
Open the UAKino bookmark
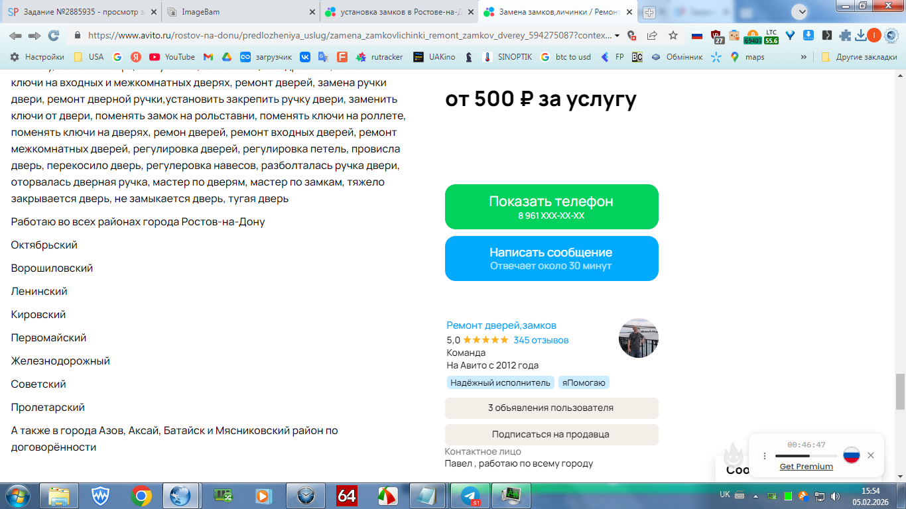point(434,57)
